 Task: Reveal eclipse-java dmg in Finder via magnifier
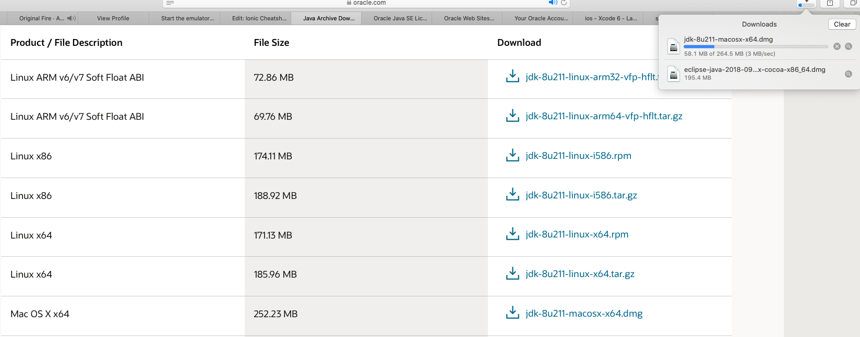tap(849, 74)
